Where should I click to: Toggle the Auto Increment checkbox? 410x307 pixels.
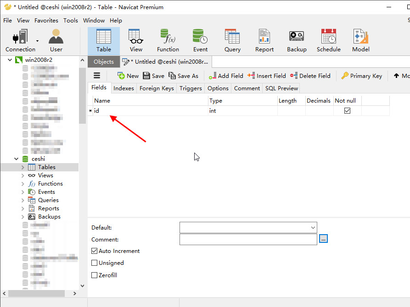coord(95,251)
